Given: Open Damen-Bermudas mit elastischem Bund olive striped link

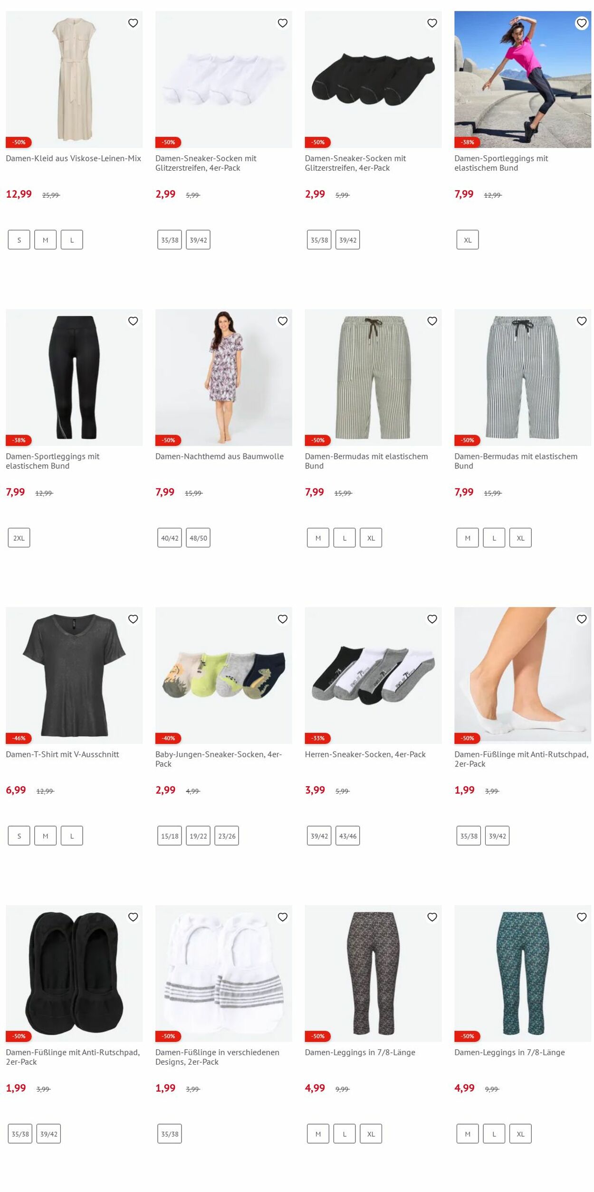Looking at the screenshot, I should tap(366, 461).
